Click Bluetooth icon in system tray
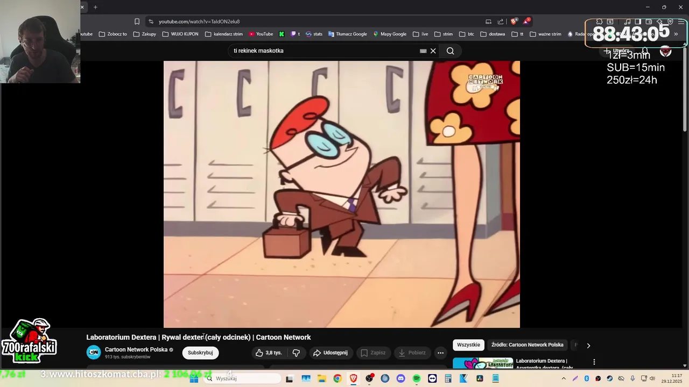This screenshot has width=689, height=387. (587, 378)
